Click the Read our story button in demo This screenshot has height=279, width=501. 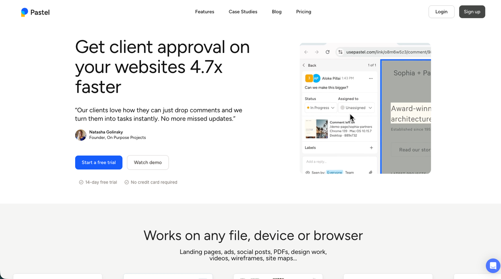click(x=411, y=150)
